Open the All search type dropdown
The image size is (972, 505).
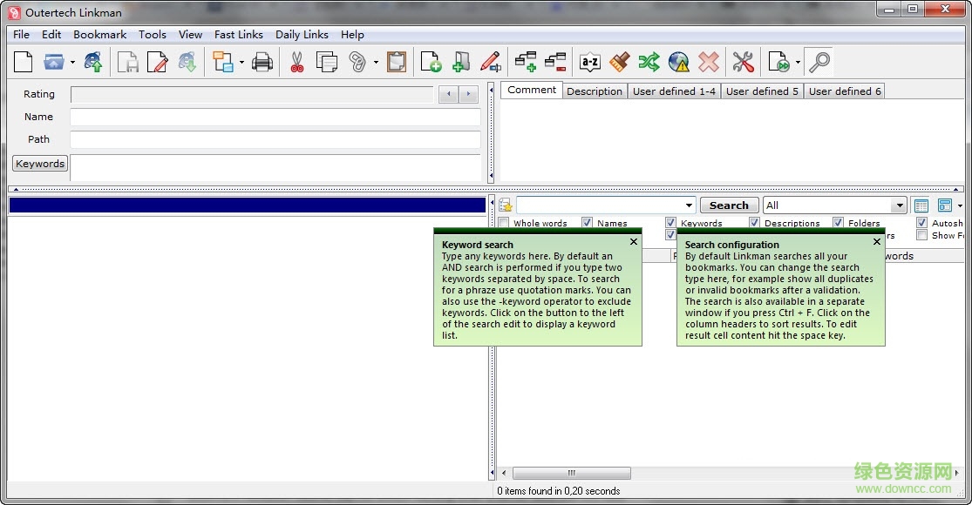tap(901, 205)
